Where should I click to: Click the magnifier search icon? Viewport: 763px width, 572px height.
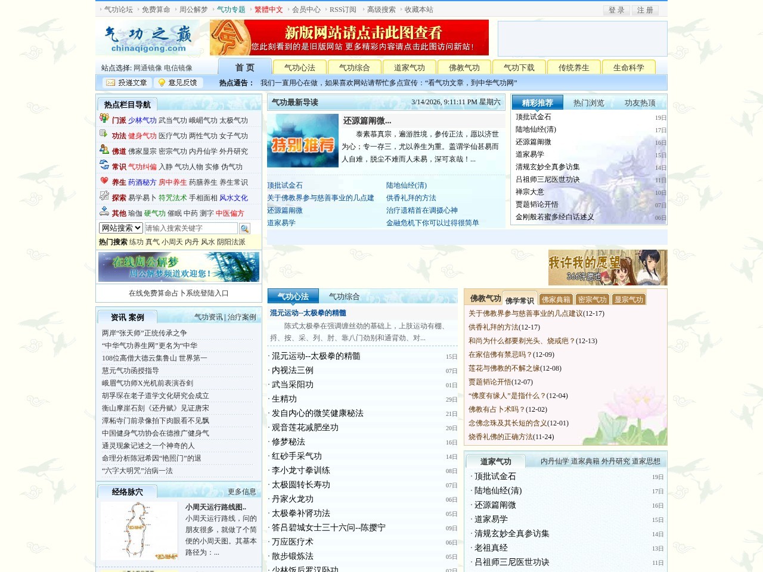click(x=244, y=228)
